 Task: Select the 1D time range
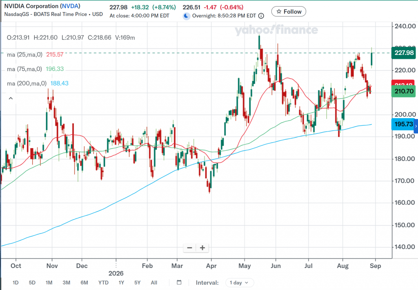(x=16, y=283)
